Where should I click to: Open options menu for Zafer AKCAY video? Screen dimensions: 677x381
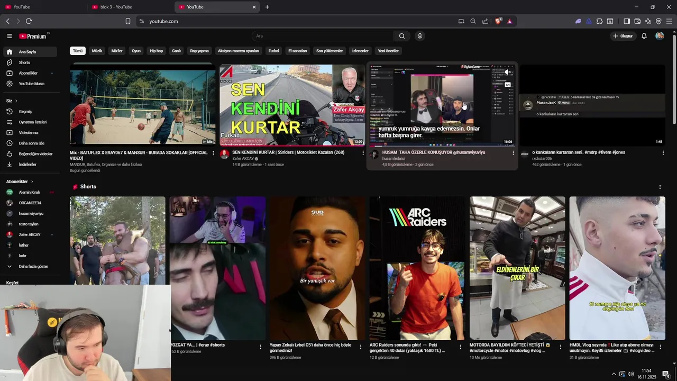click(x=363, y=152)
